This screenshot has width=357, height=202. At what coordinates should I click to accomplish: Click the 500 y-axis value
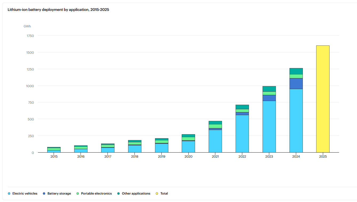coord(31,119)
